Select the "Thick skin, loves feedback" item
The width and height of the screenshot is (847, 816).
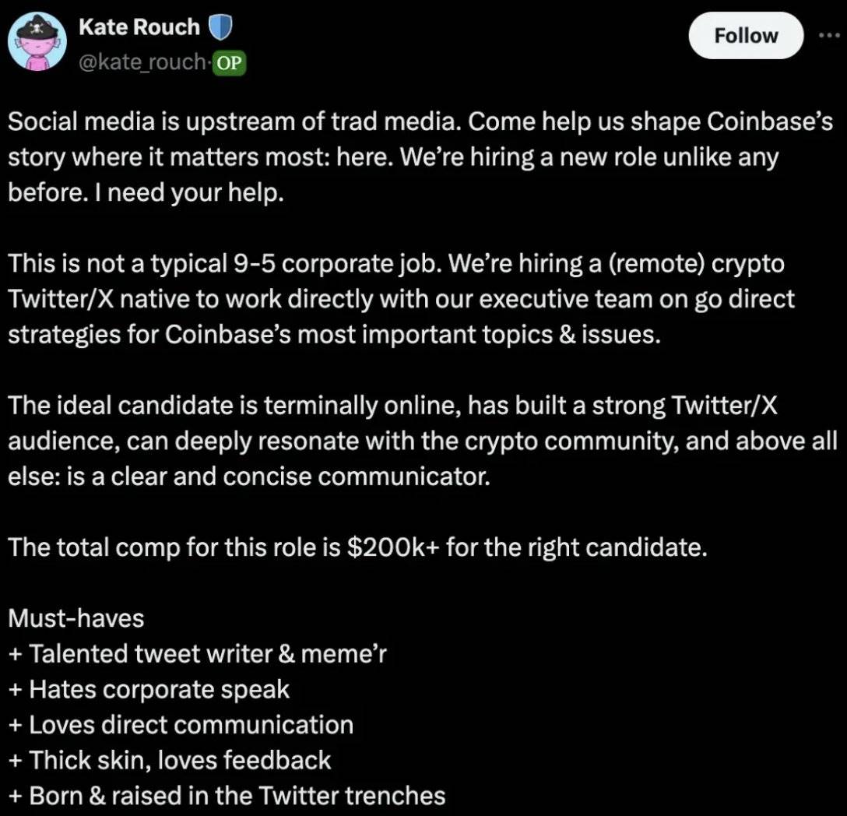click(170, 760)
